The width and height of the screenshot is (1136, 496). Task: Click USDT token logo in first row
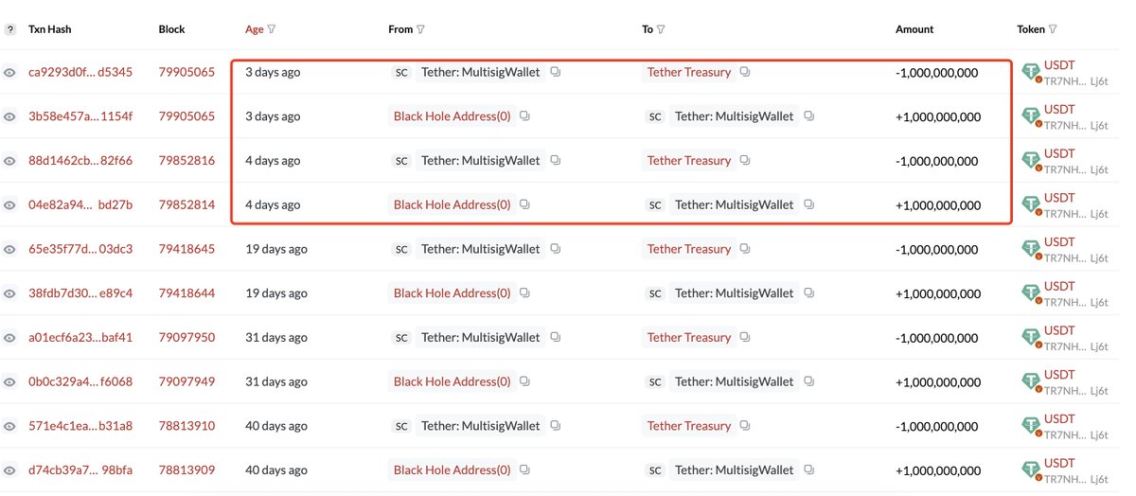1031,72
